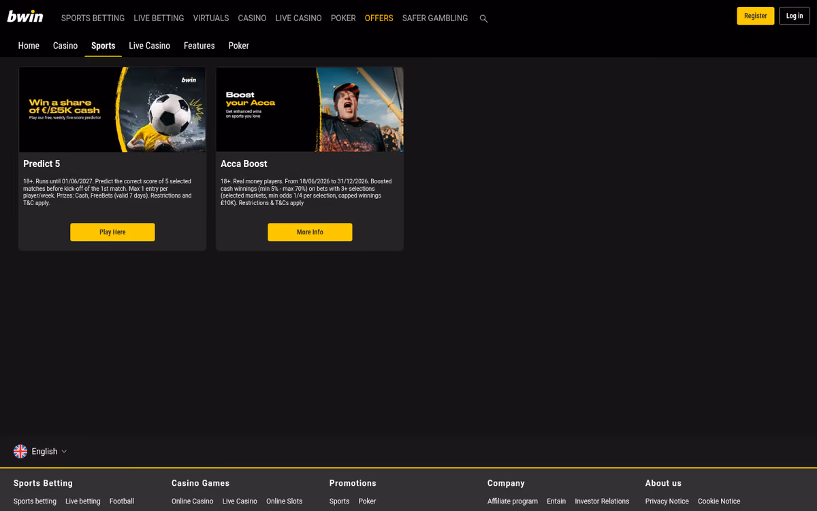Expand the English language dropdown chevron
817x511 pixels.
click(64, 451)
